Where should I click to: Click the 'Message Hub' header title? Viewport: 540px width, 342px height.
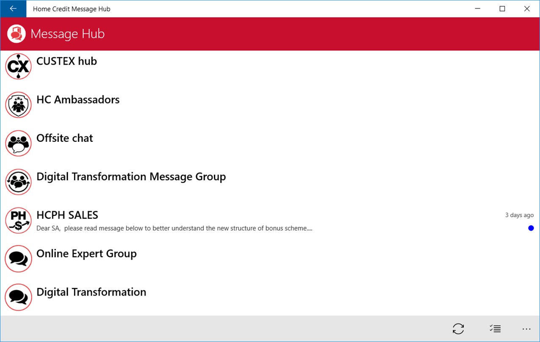coord(68,34)
